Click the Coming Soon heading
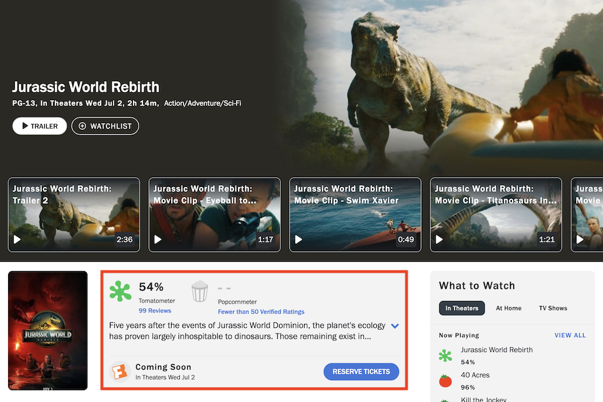Image resolution: width=603 pixels, height=402 pixels. (x=164, y=367)
